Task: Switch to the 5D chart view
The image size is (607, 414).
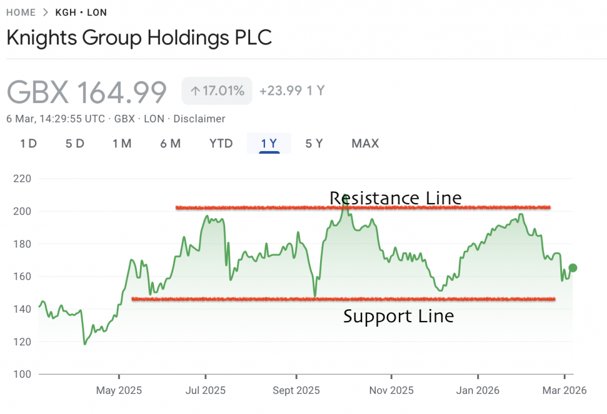Action: (x=74, y=143)
